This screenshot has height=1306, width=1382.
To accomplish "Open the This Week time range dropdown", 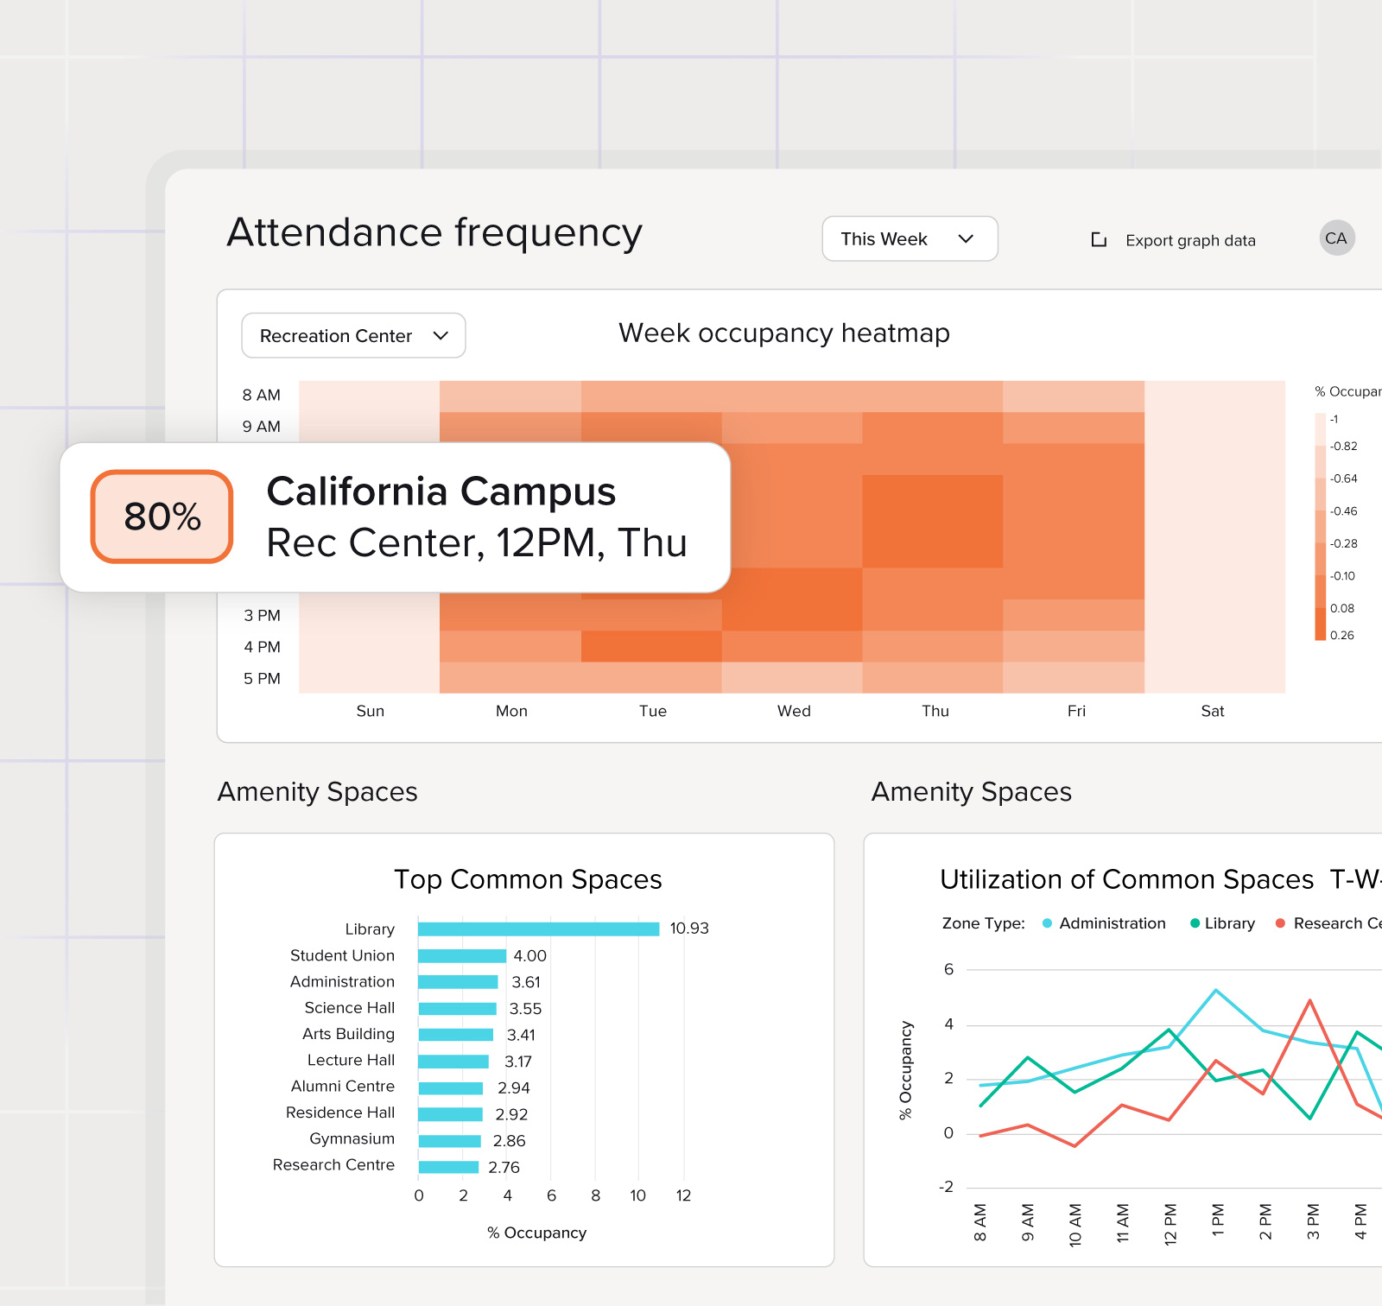I will [x=910, y=238].
